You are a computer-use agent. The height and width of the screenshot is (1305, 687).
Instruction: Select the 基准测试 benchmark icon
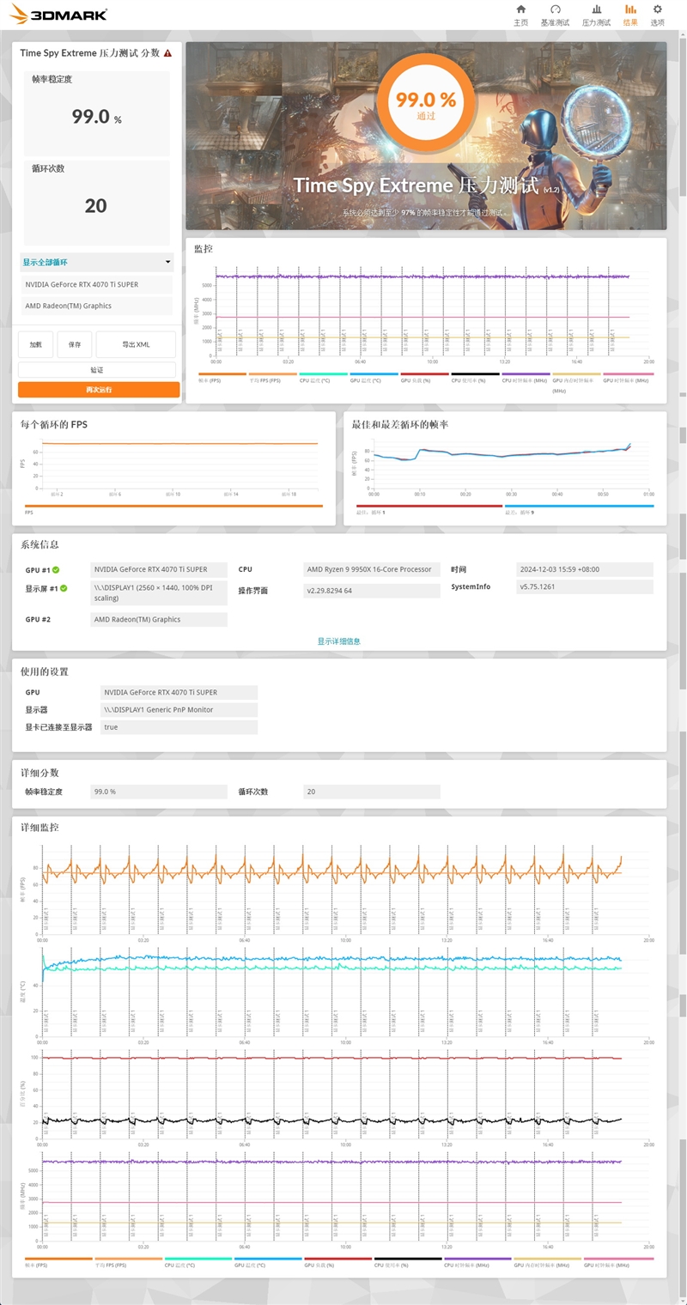click(x=556, y=13)
